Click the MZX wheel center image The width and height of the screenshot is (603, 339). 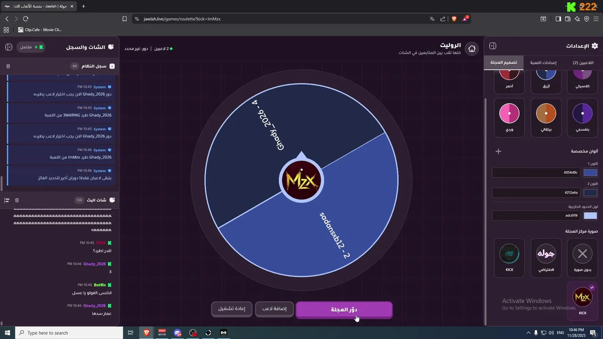pos(301,181)
